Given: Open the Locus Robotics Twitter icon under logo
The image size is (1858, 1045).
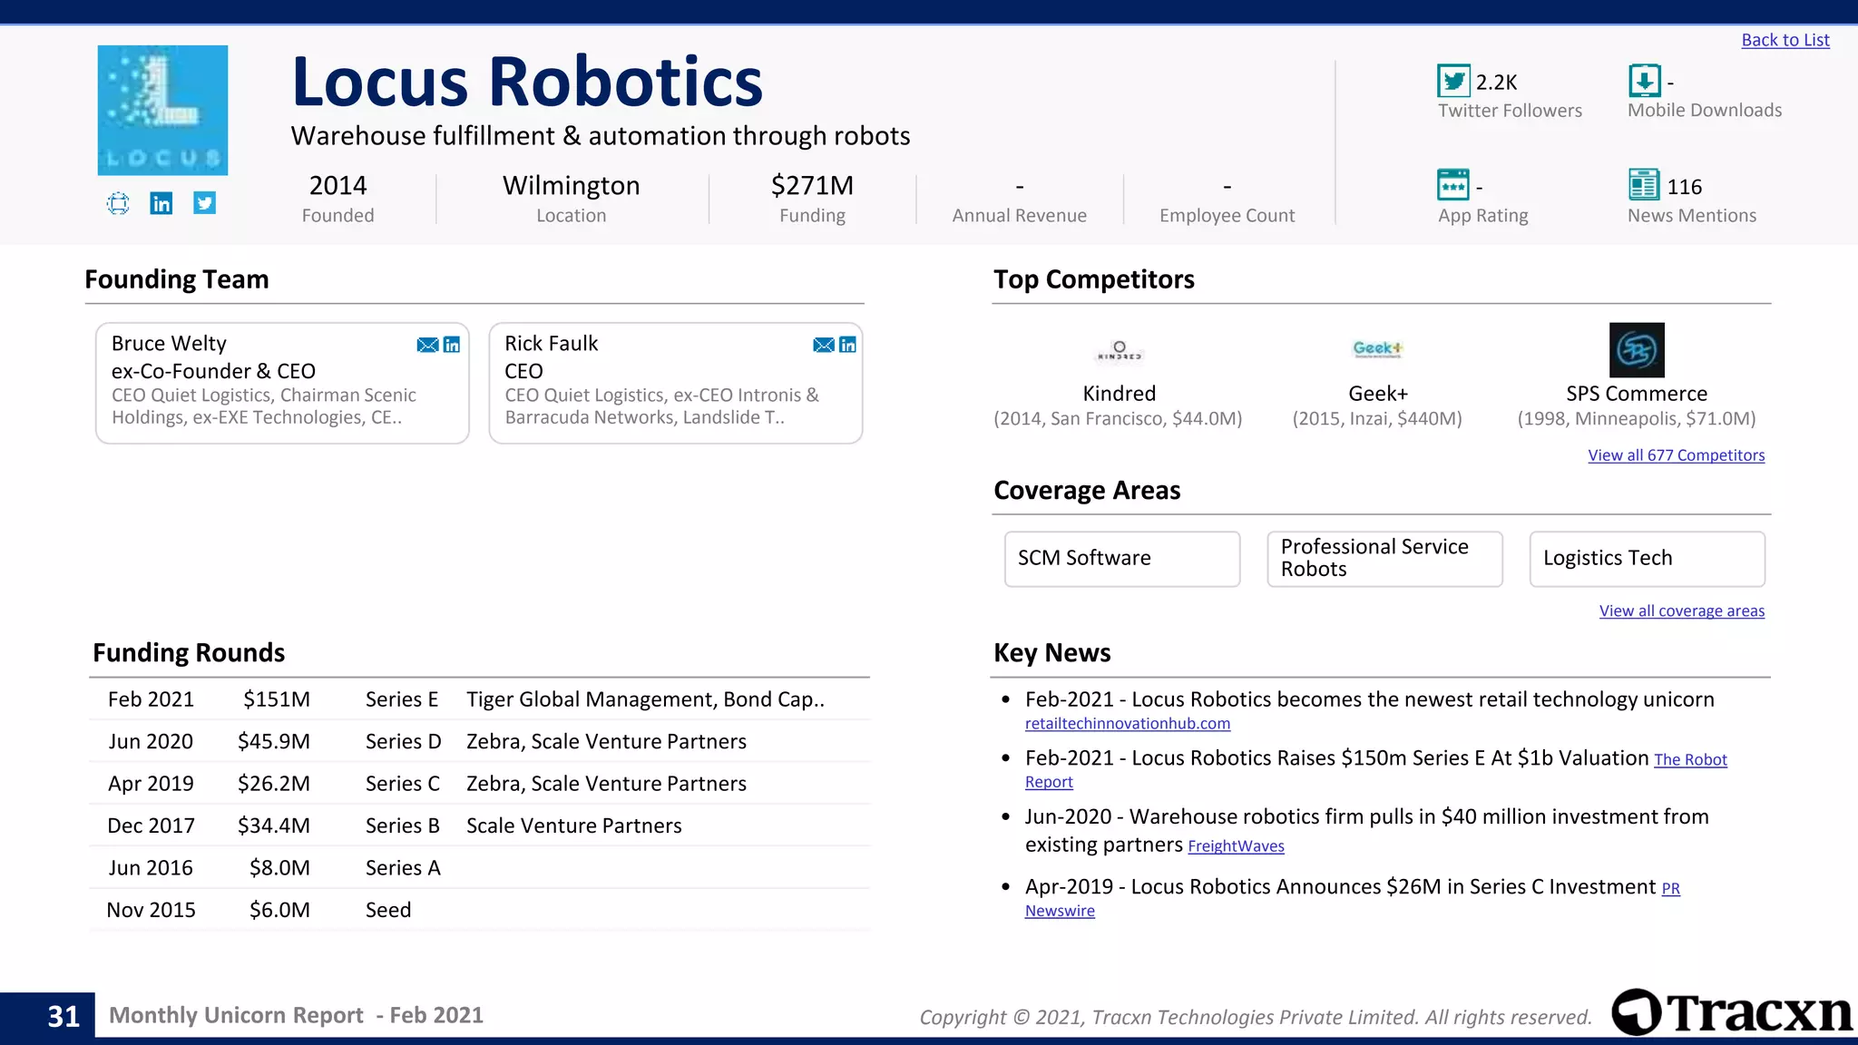Looking at the screenshot, I should 205,203.
